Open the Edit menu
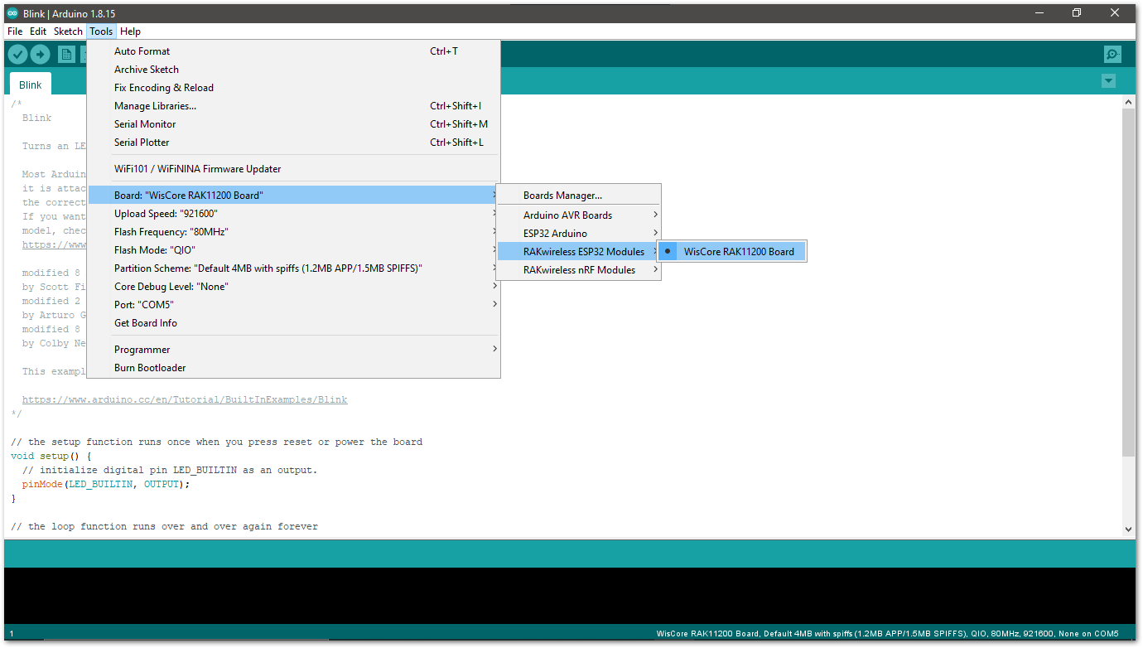This screenshot has width=1143, height=648. (x=38, y=31)
